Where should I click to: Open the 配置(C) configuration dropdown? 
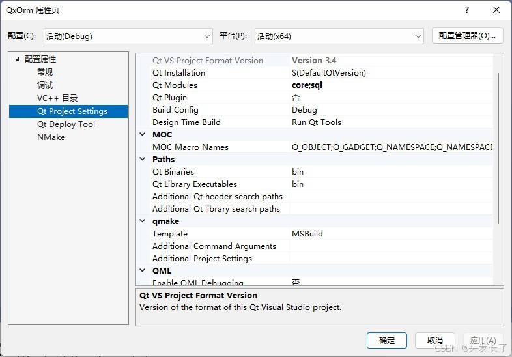tap(128, 36)
